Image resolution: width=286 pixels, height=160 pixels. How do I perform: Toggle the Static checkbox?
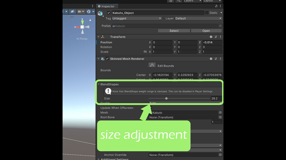tap(207, 13)
